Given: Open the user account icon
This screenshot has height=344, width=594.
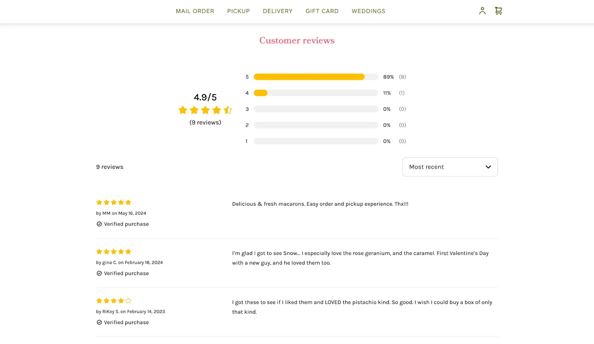Looking at the screenshot, I should [x=482, y=11].
